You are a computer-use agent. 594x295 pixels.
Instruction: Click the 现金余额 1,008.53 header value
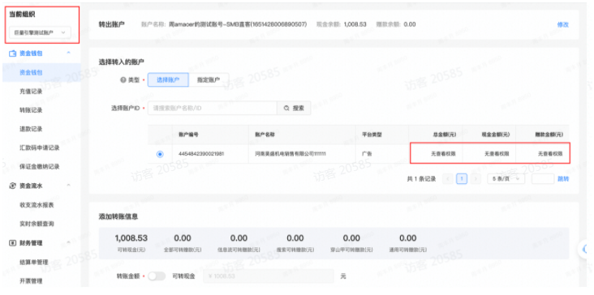[355, 24]
